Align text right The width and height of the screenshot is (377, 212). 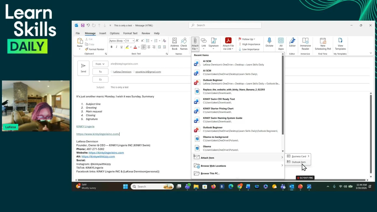tap(154, 47)
